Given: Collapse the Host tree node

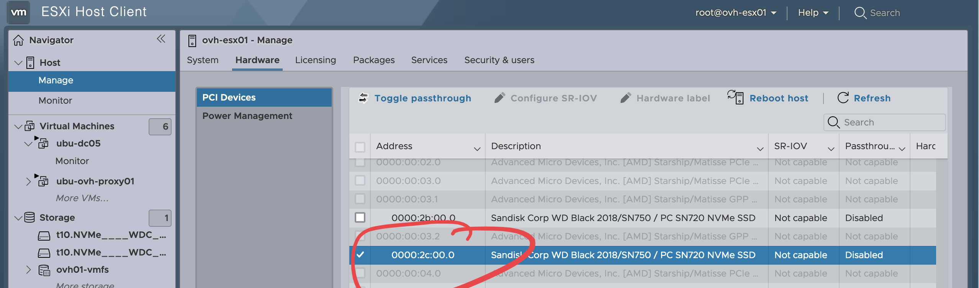Looking at the screenshot, I should pyautogui.click(x=18, y=63).
